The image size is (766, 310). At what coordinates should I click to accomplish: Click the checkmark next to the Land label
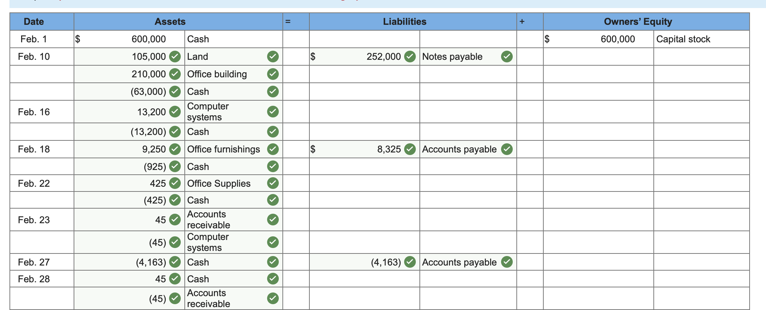[273, 57]
